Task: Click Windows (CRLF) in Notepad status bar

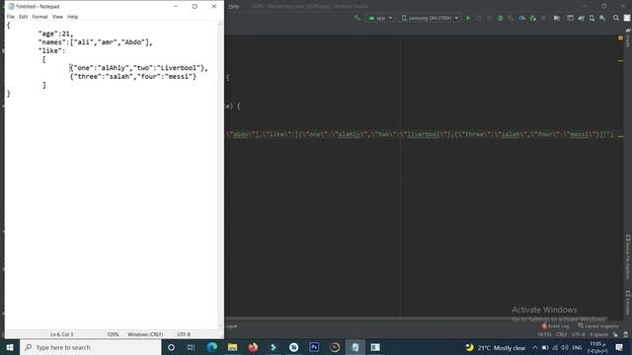Action: (145, 334)
